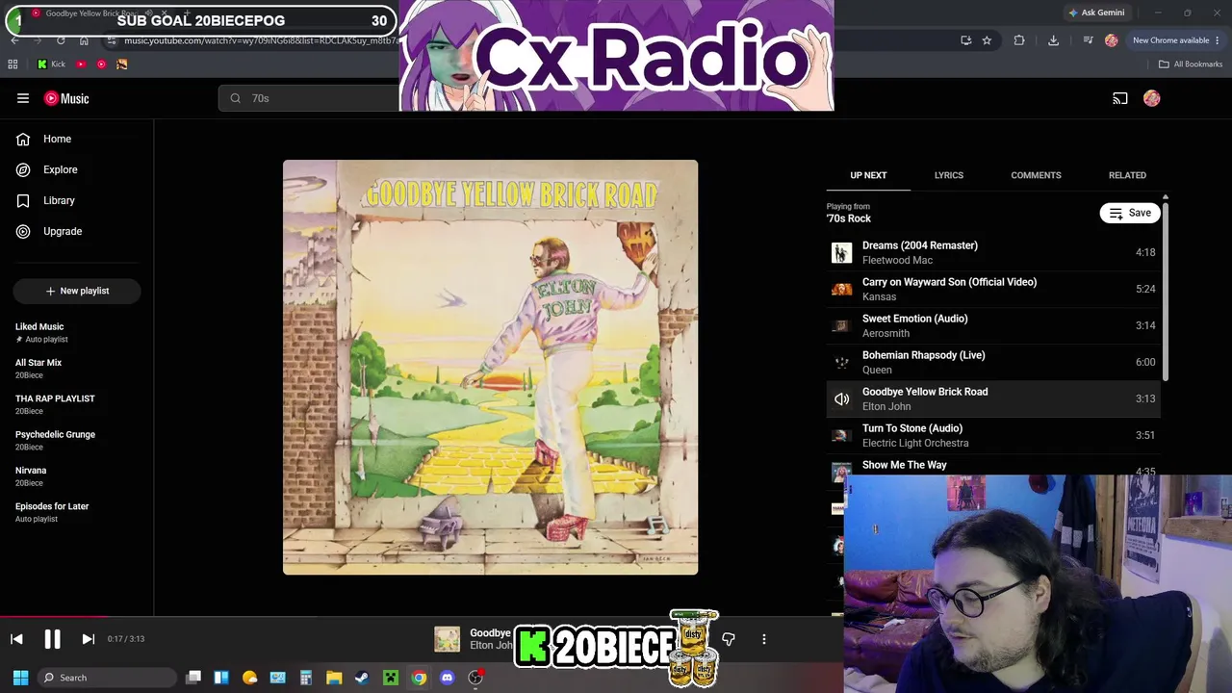Click the Goodbye Yellow Brick Road album art
This screenshot has width=1232, height=693.
click(490, 368)
